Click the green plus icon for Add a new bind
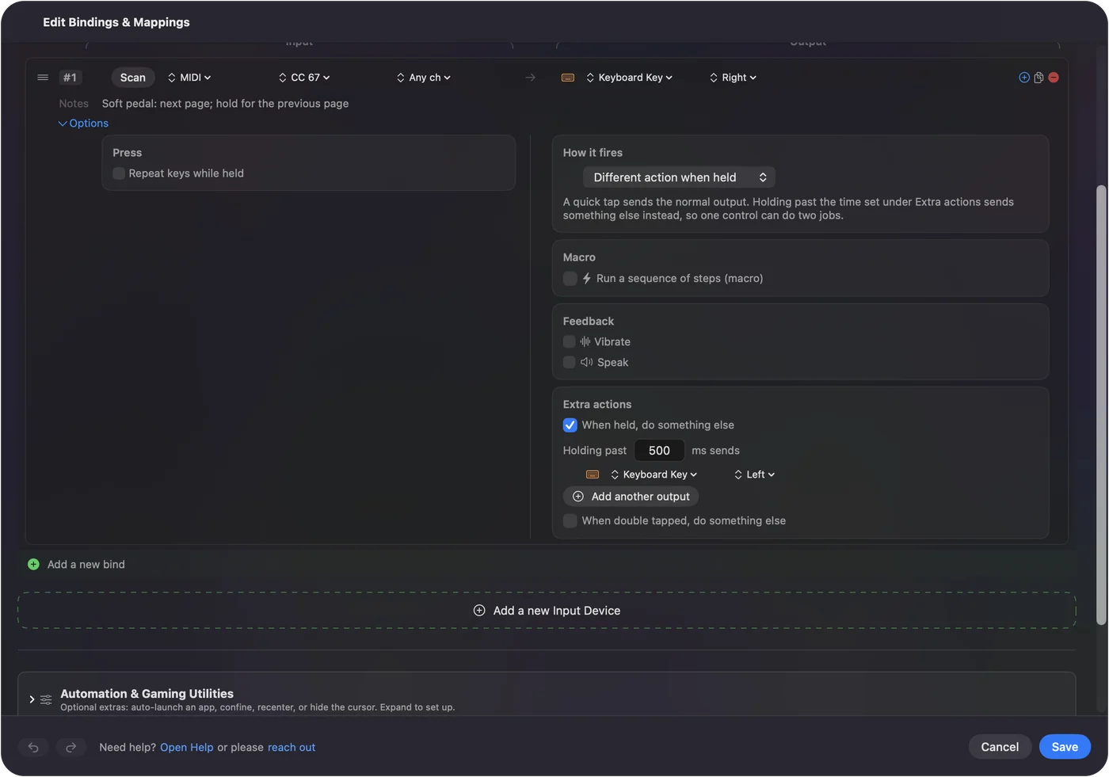Viewport: 1109px width, 777px height. click(x=33, y=565)
